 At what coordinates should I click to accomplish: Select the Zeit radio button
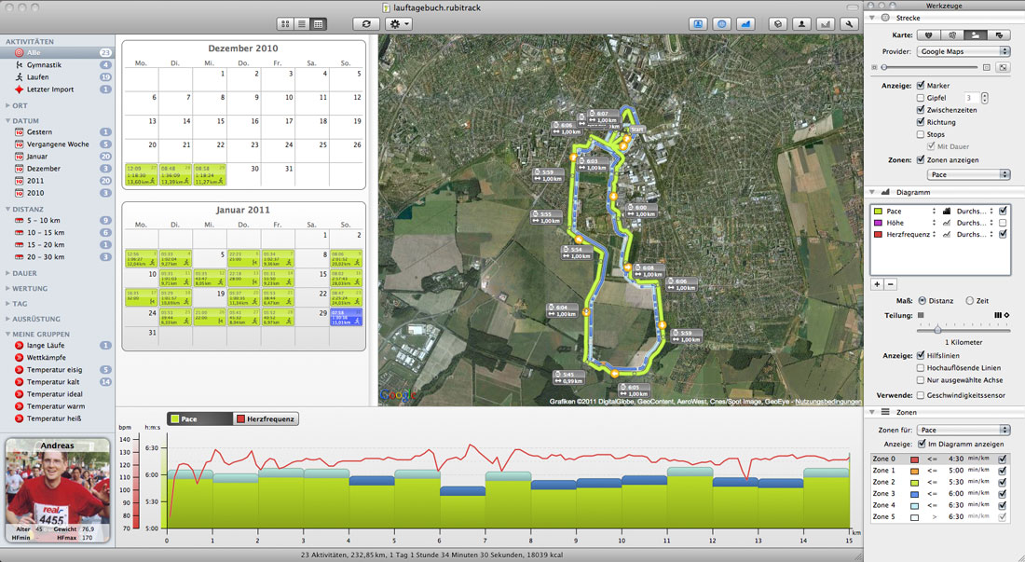pyautogui.click(x=970, y=300)
